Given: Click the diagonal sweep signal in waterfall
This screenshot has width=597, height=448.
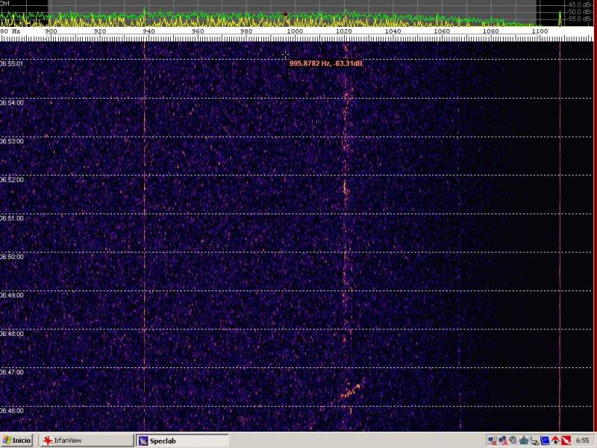Looking at the screenshot, I should [x=351, y=391].
